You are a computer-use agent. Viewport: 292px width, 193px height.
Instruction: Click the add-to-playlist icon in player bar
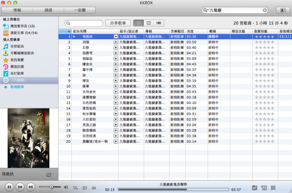click(x=264, y=188)
